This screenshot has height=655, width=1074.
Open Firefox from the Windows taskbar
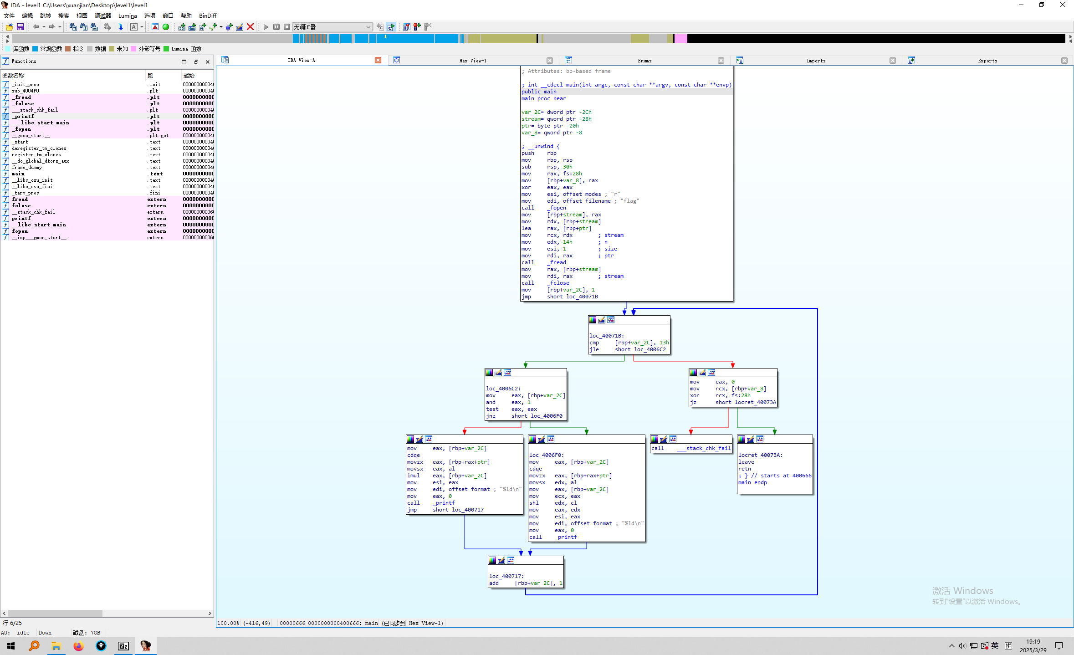click(x=78, y=646)
